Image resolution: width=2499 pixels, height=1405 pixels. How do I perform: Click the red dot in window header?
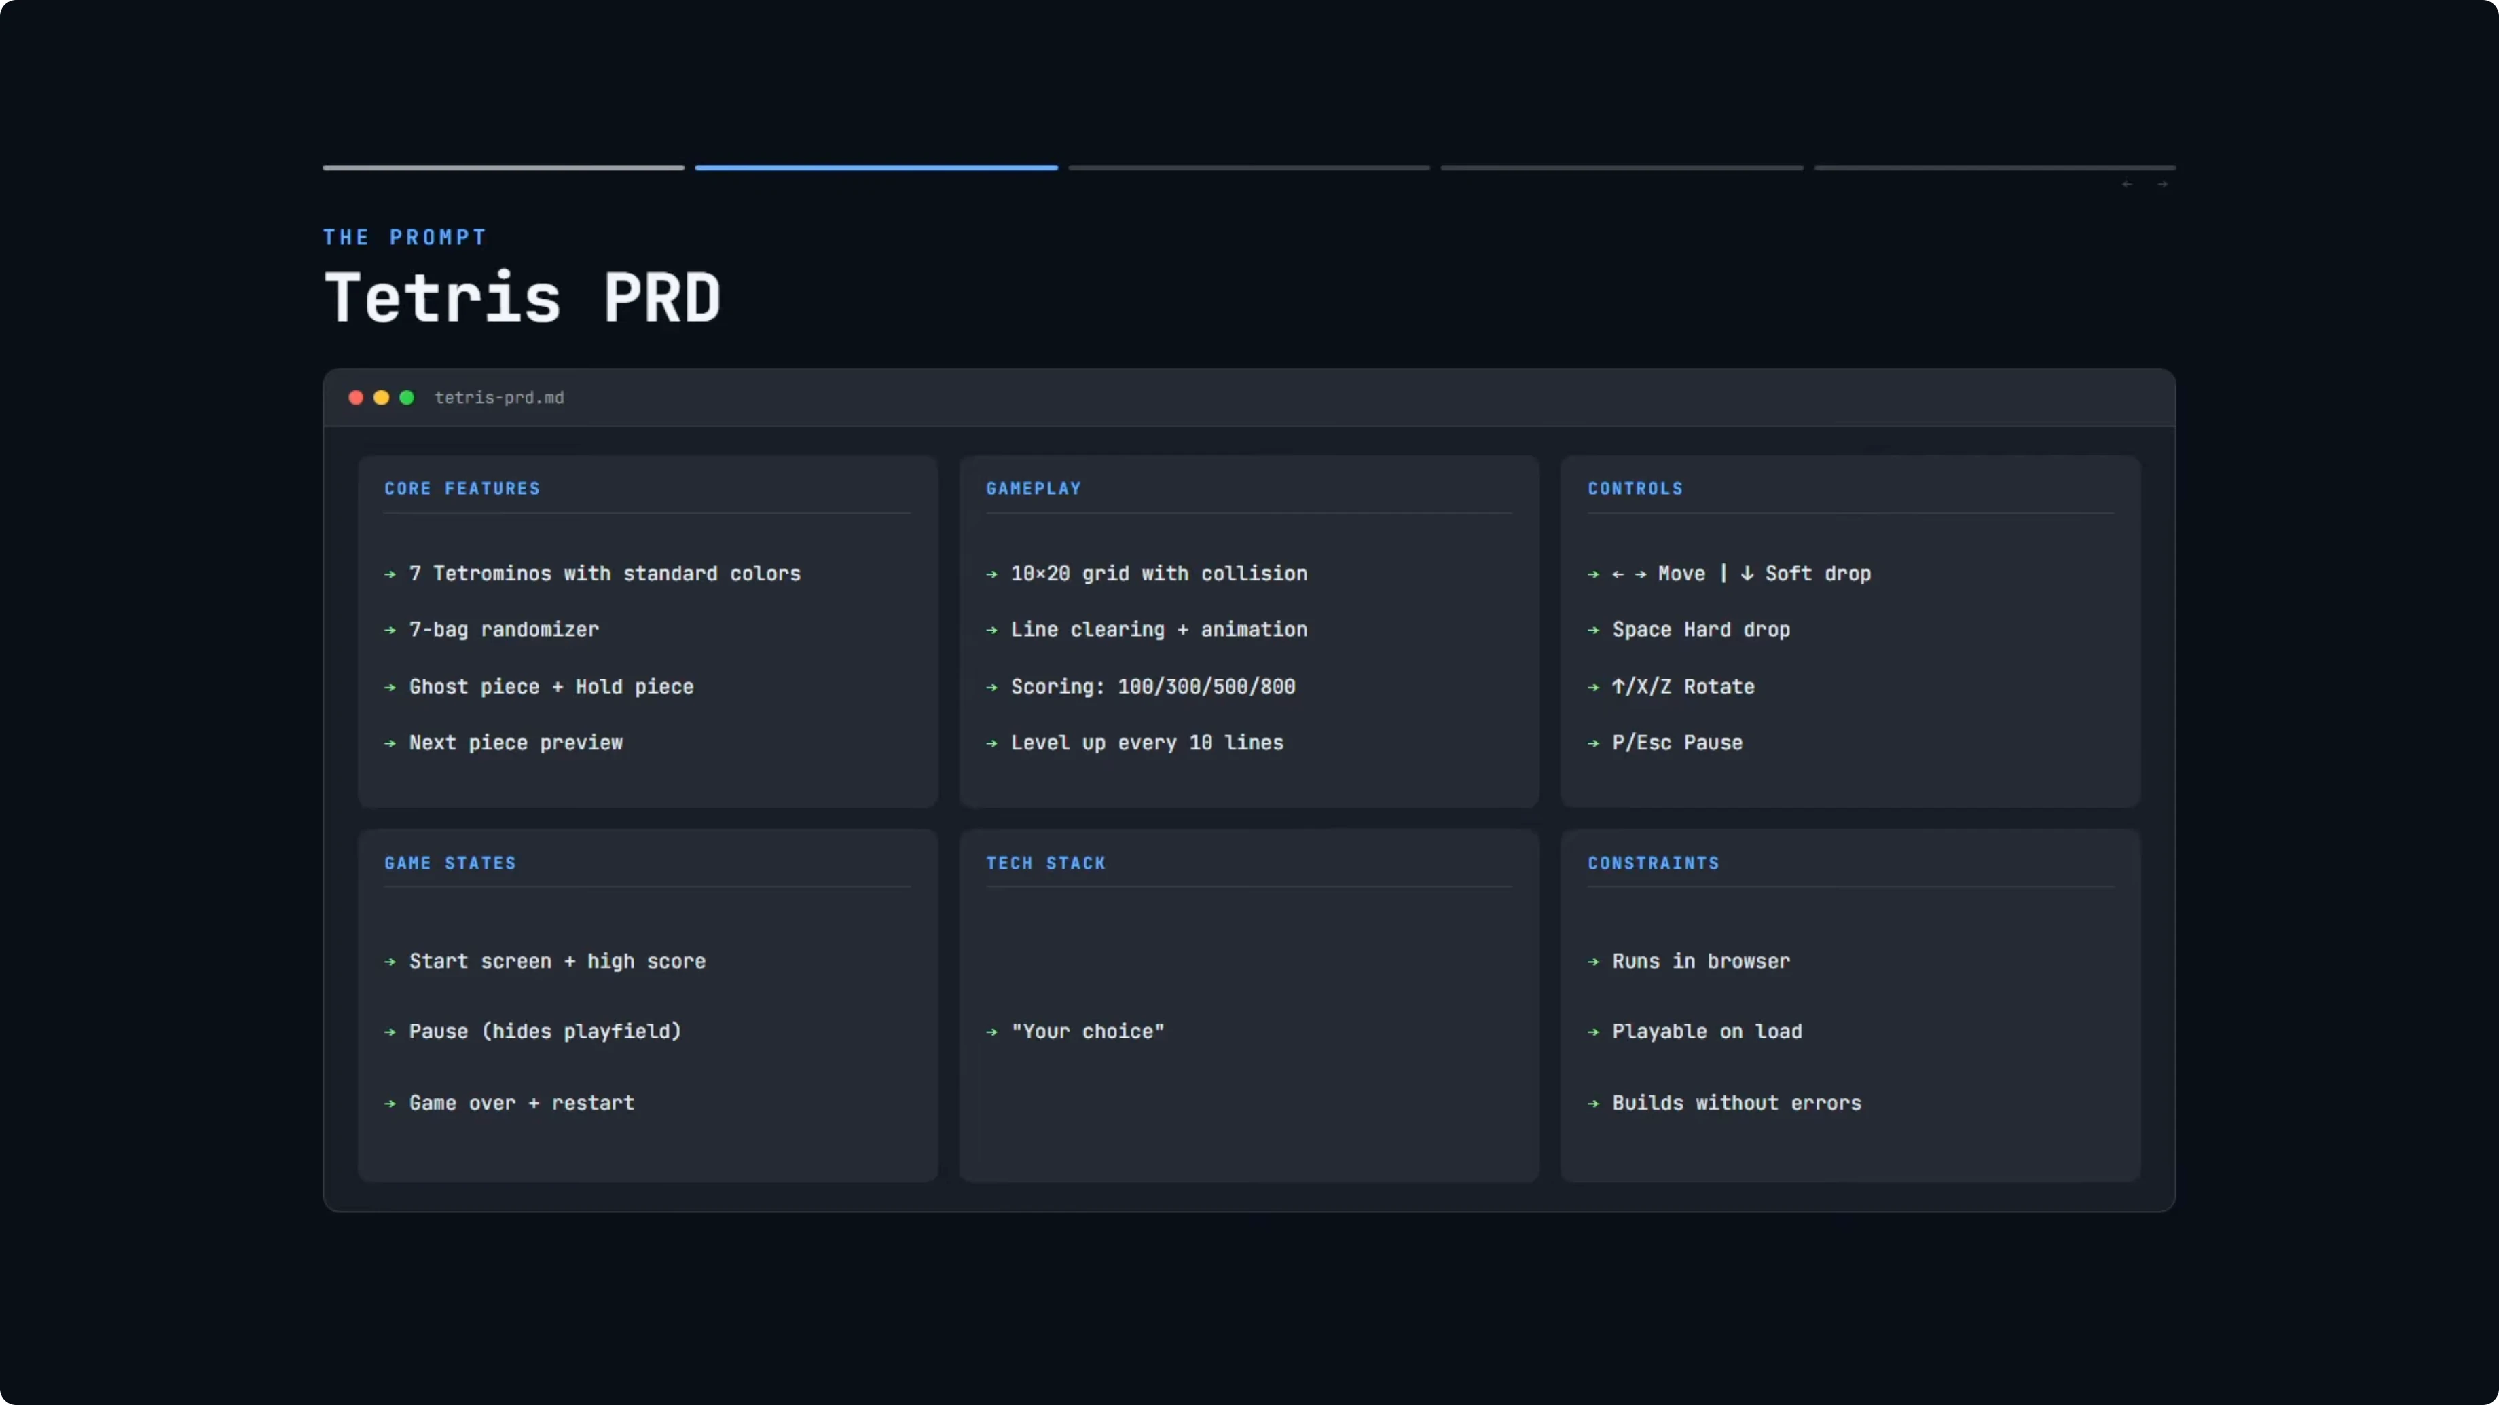[356, 398]
